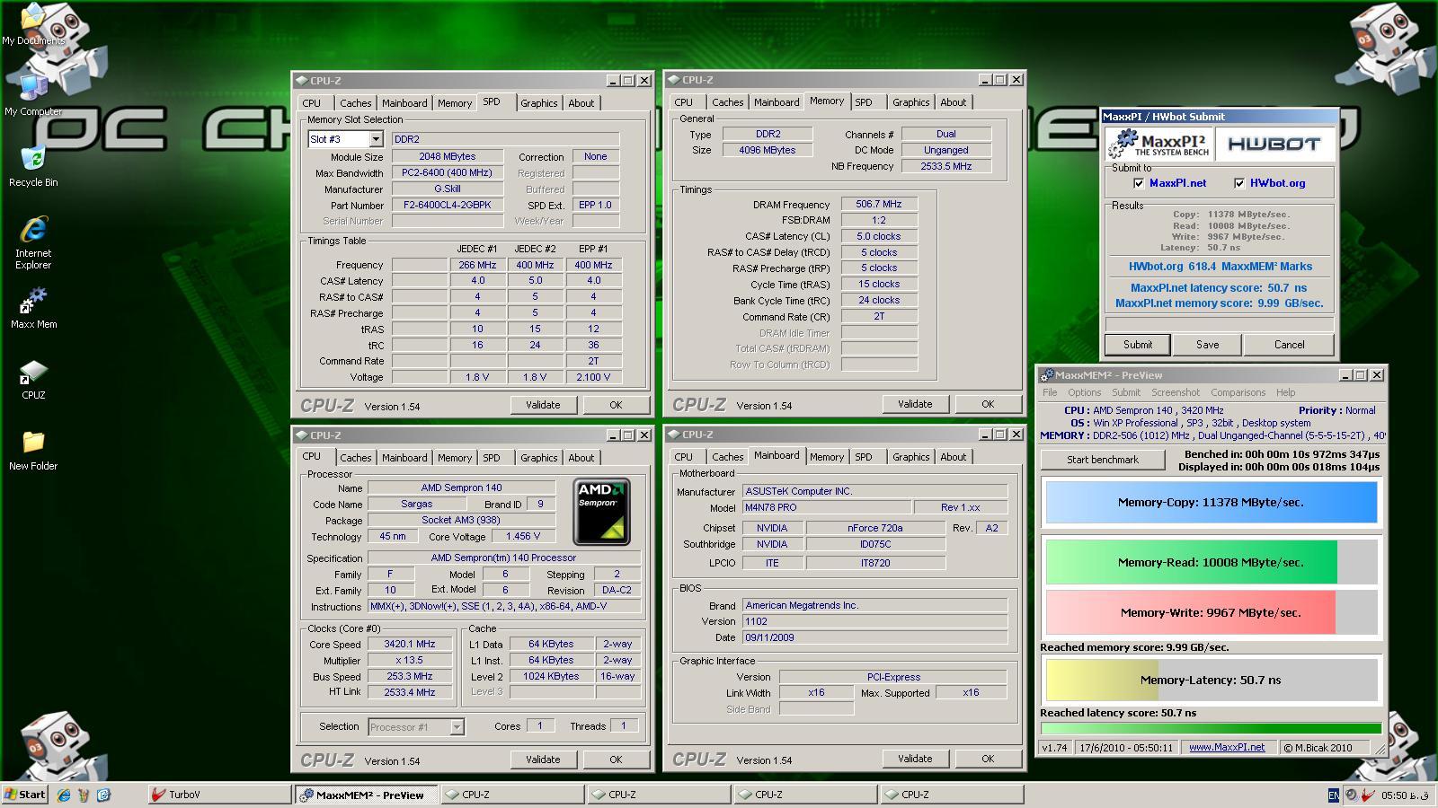This screenshot has height=808, width=1438.
Task: Click Submit button in HWbot Submit dialog
Action: [x=1137, y=345]
